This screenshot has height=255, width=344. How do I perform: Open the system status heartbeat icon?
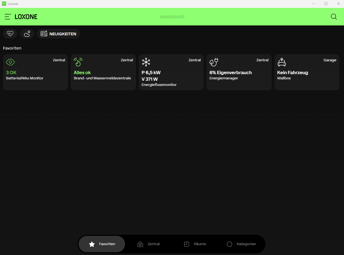coord(10,34)
